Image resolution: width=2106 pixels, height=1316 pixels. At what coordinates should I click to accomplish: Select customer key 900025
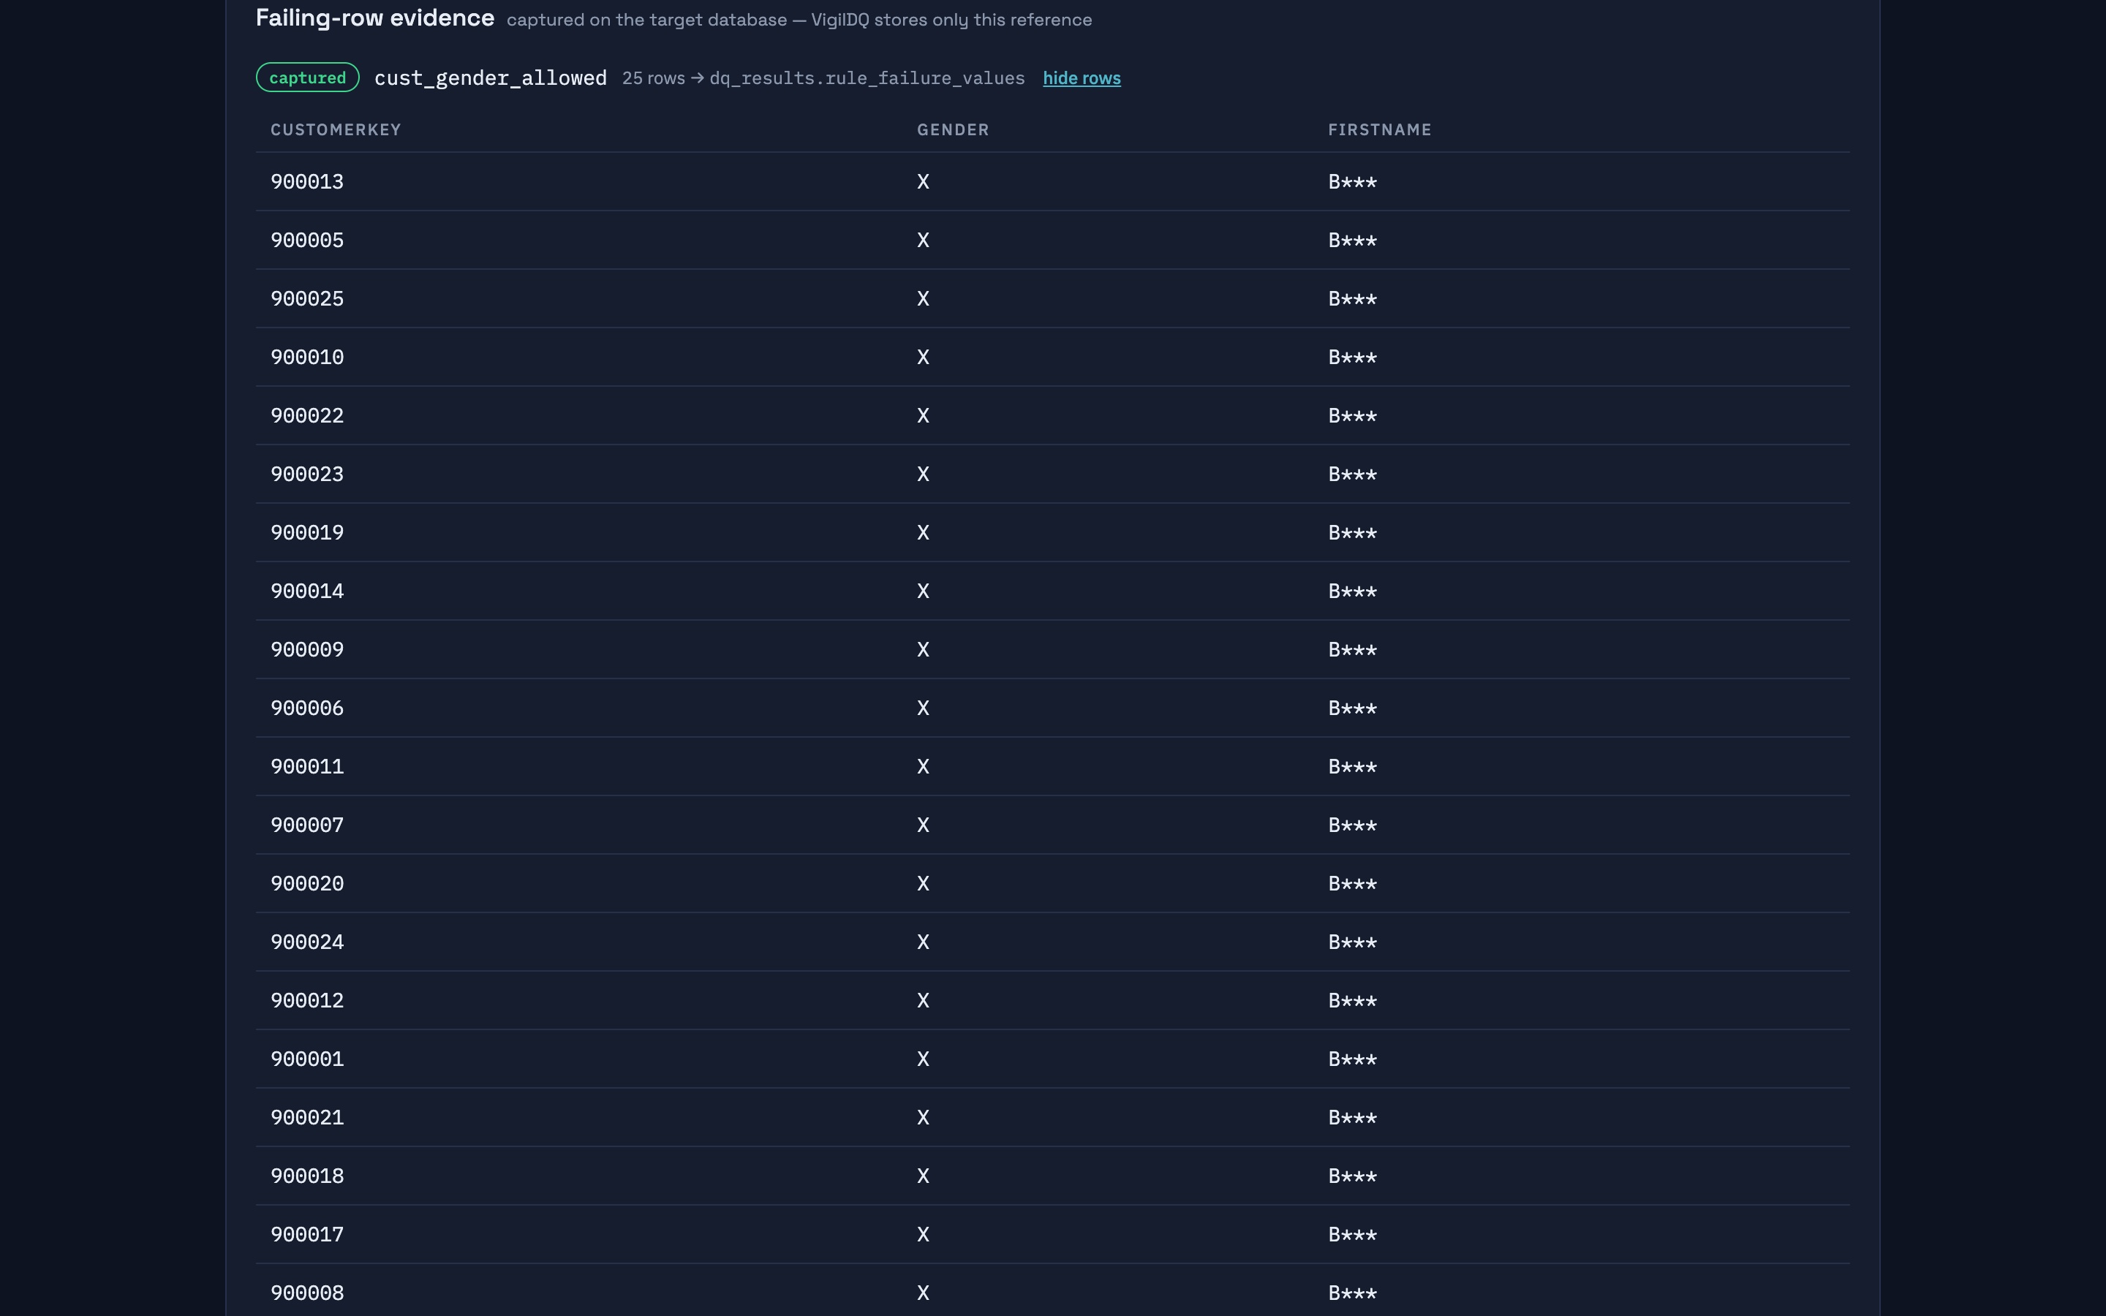pyautogui.click(x=307, y=298)
